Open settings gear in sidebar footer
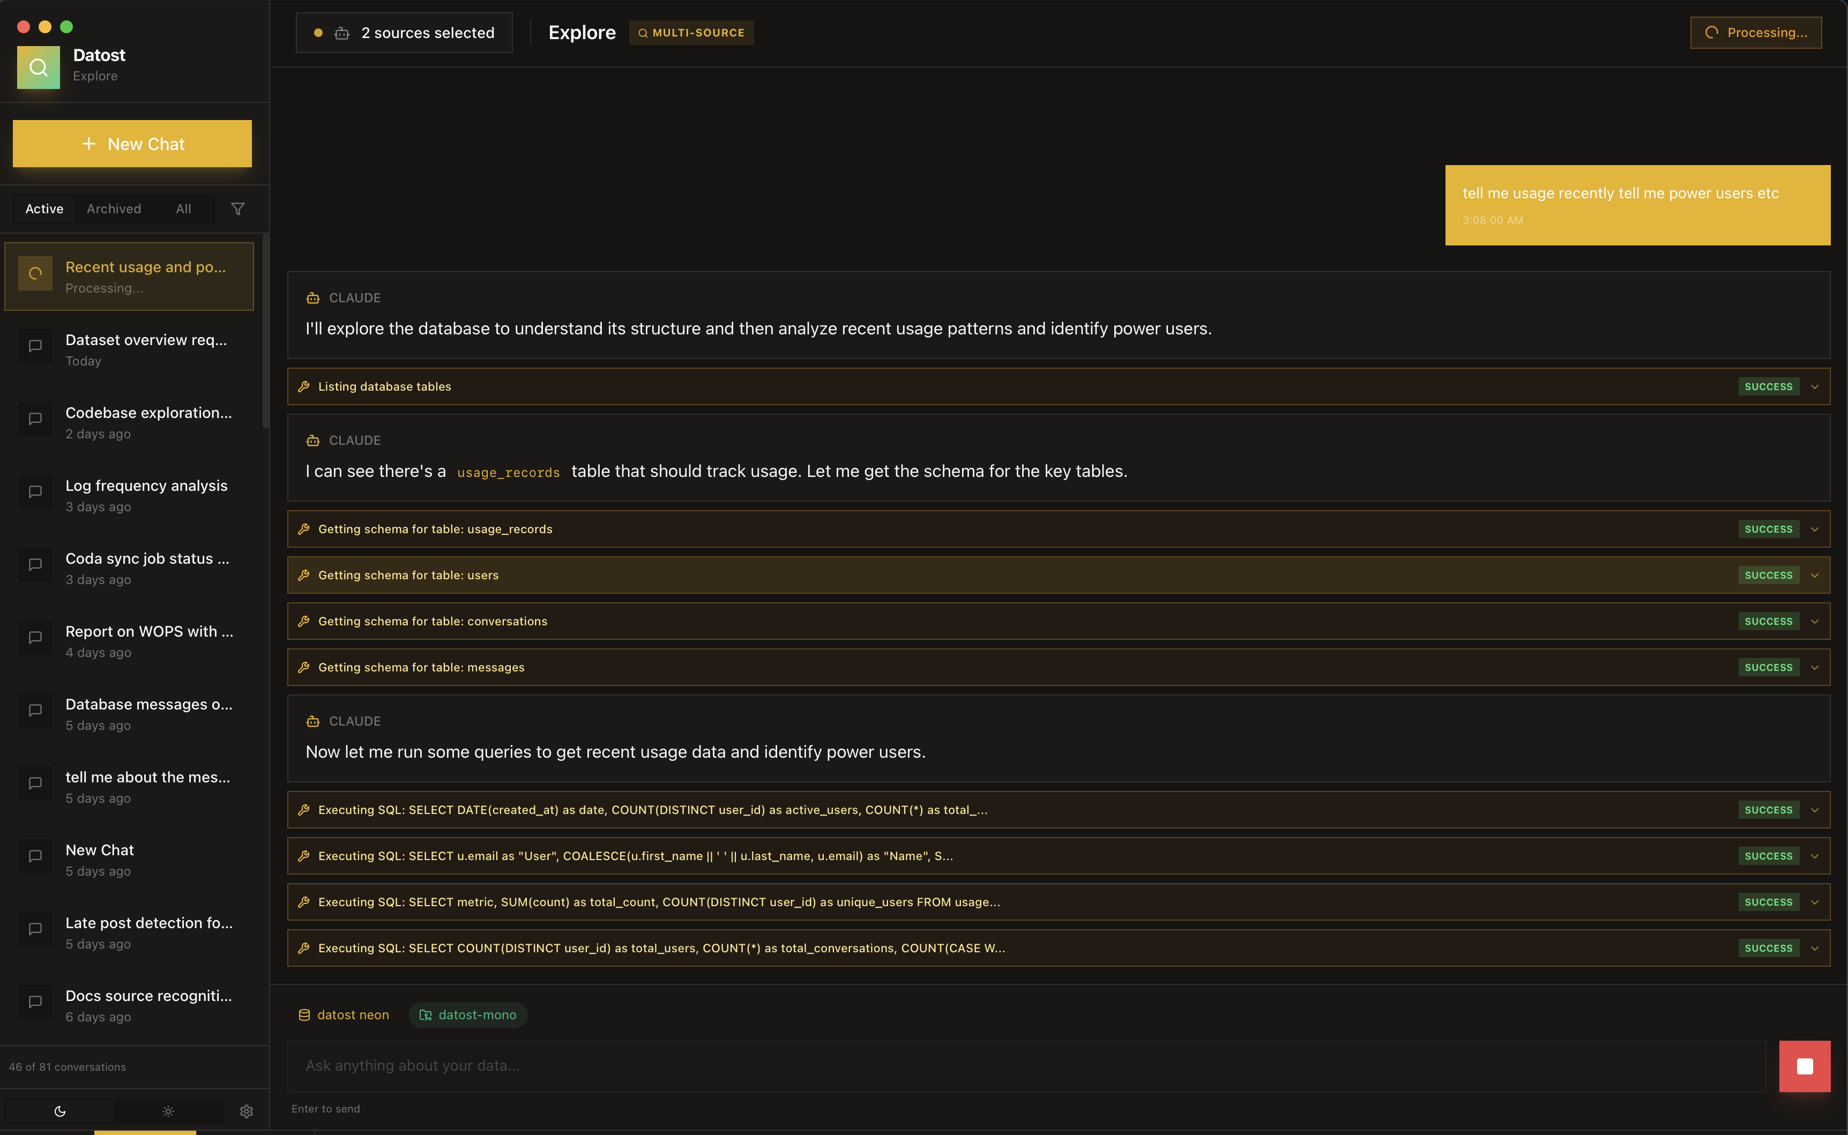This screenshot has height=1135, width=1848. 246,1111
